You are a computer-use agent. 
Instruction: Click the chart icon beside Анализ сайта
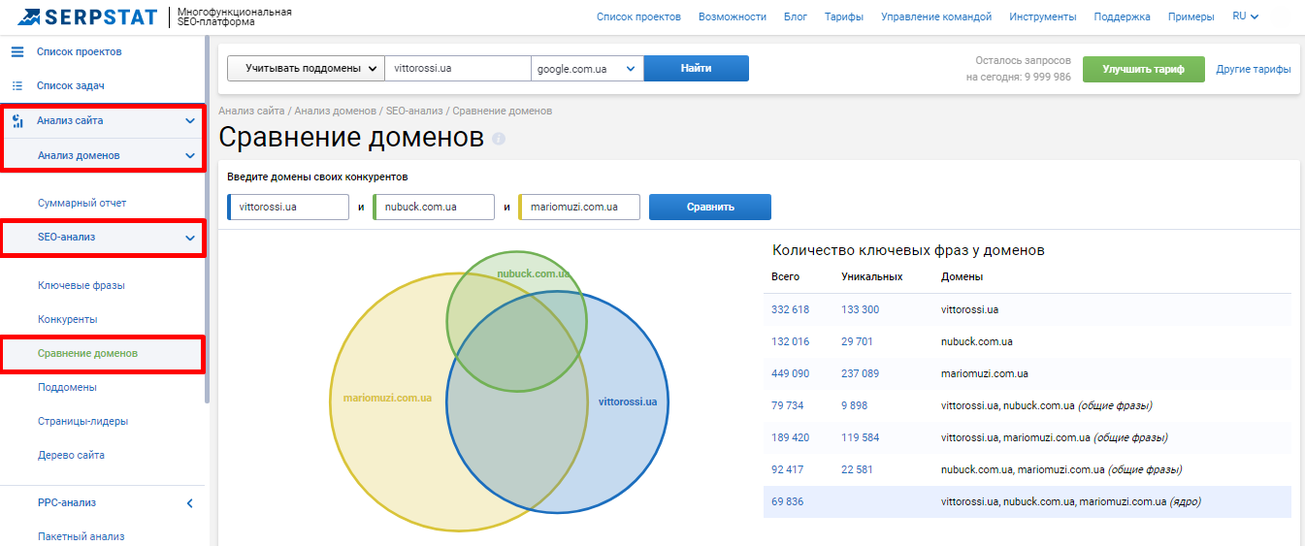click(16, 120)
